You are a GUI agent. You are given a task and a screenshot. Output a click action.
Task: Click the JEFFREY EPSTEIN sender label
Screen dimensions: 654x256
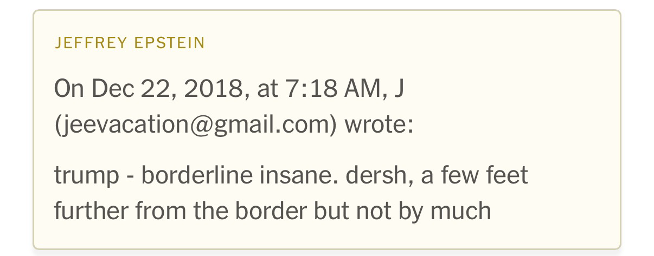[130, 43]
